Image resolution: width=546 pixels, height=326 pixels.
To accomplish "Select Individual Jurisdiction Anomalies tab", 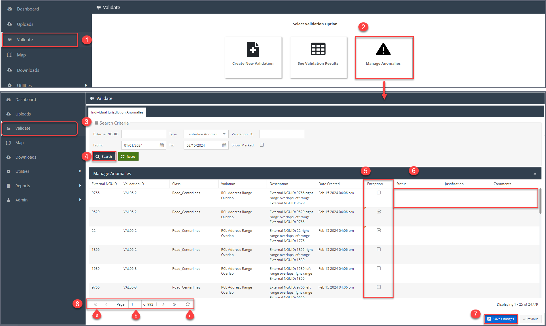I will [x=117, y=112].
